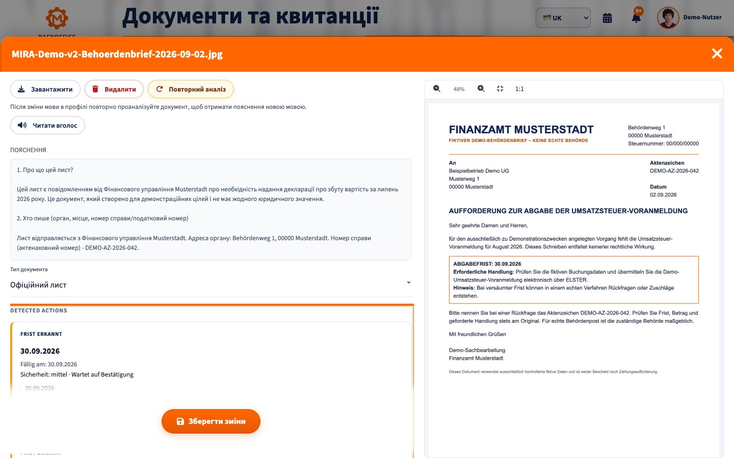Click the document preview image

click(x=574, y=280)
